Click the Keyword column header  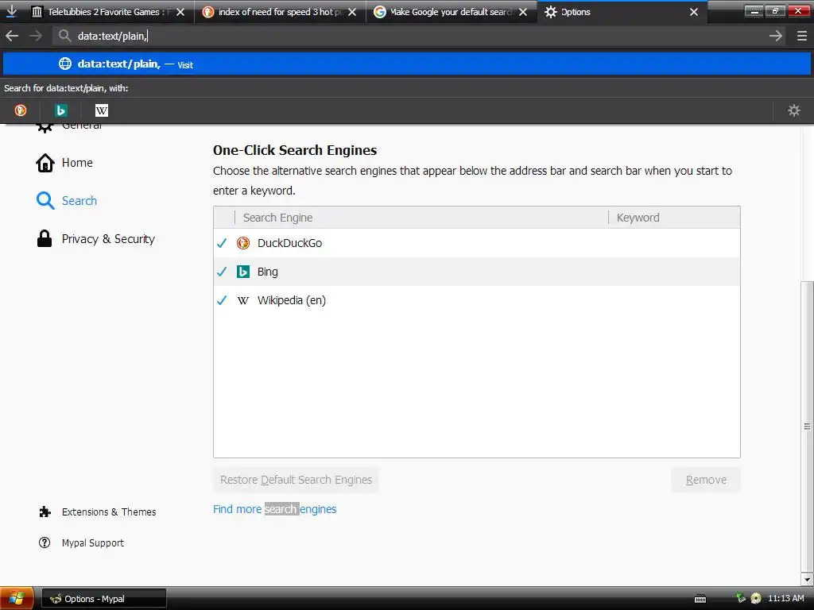[x=674, y=218]
